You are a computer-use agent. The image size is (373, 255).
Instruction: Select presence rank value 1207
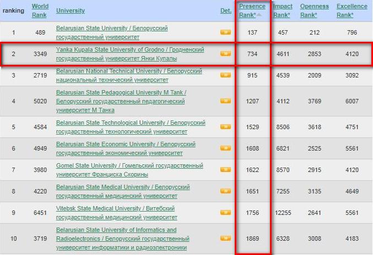click(x=252, y=101)
